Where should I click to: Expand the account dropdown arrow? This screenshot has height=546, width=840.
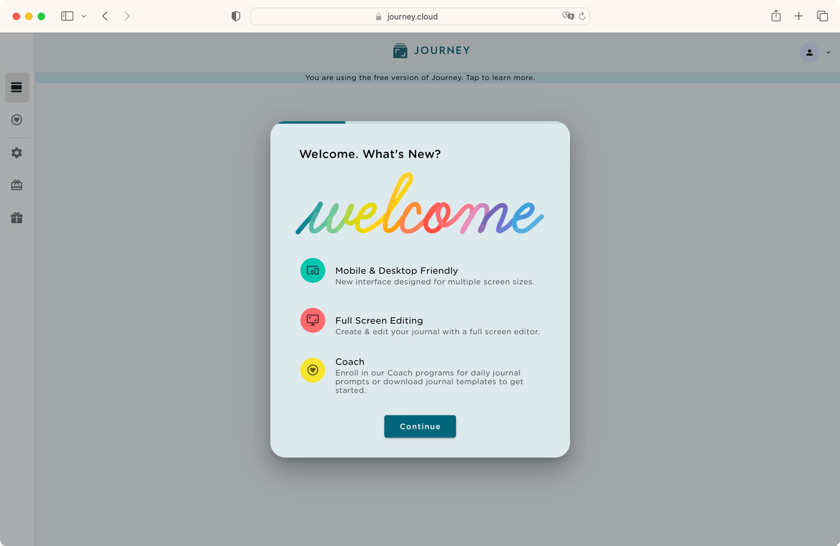(828, 53)
